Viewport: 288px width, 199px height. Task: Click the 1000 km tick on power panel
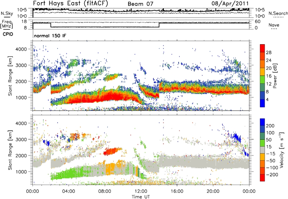coord(21,97)
